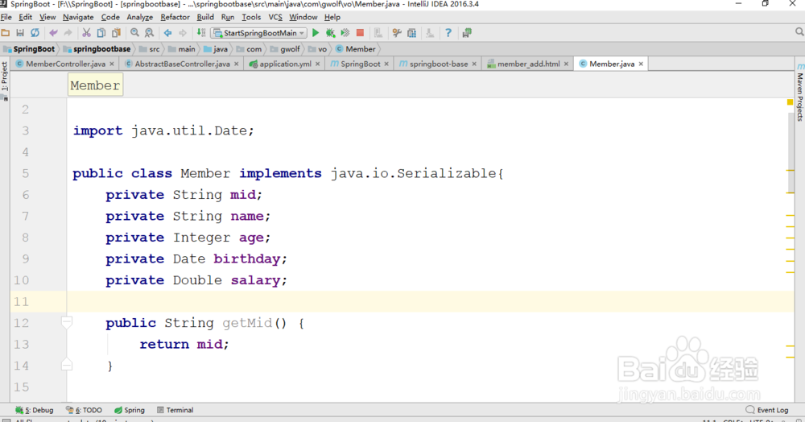Image resolution: width=805 pixels, height=422 pixels.
Task: Run StartSpringBootMain with green play icon
Action: [316, 33]
